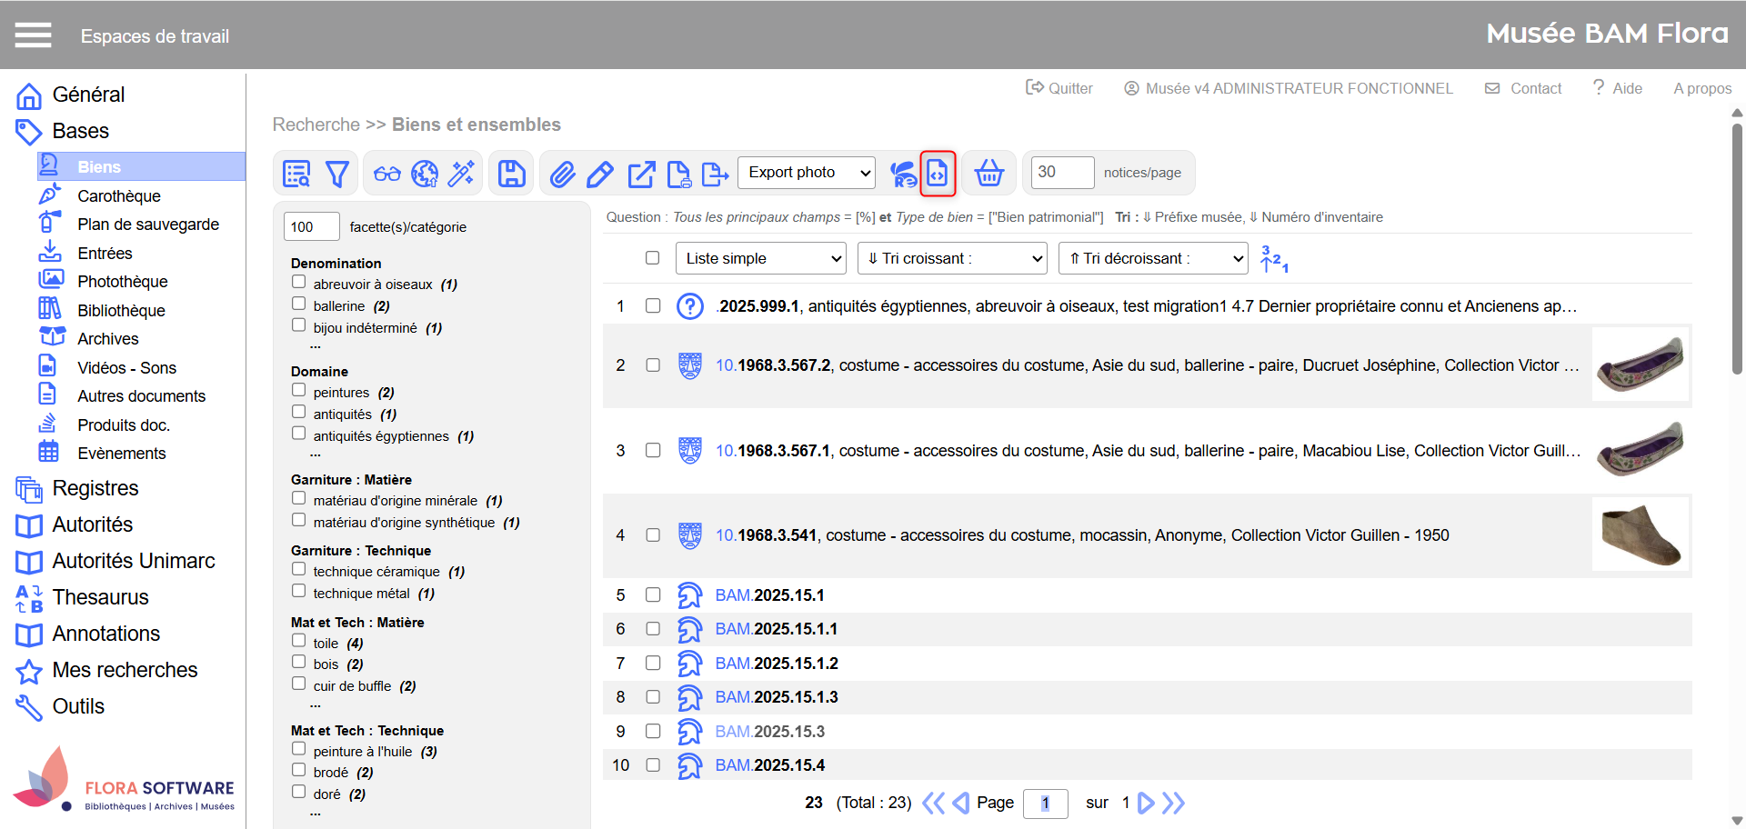Expand the Liste simple display dropdown
Screen dimensions: 1746x829
point(760,259)
